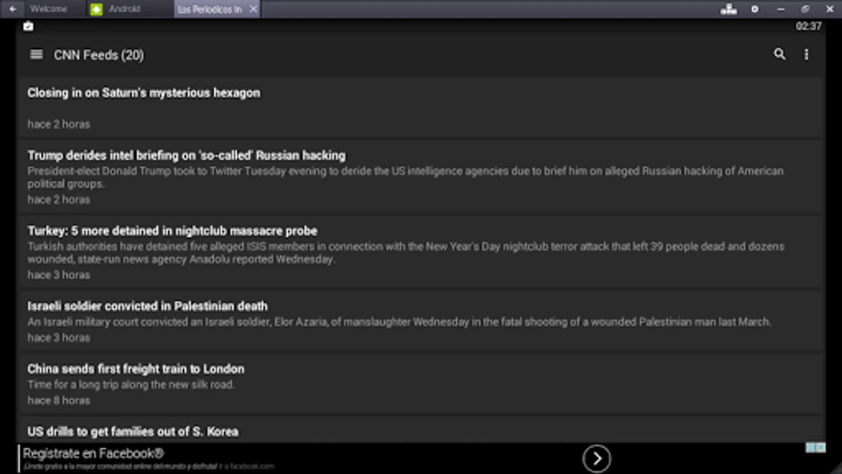Click the briefcase notification icon in the status bar
The height and width of the screenshot is (474, 842).
pos(28,26)
